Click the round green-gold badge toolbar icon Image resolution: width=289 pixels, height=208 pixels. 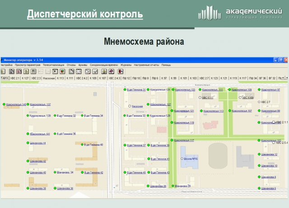tap(104, 71)
